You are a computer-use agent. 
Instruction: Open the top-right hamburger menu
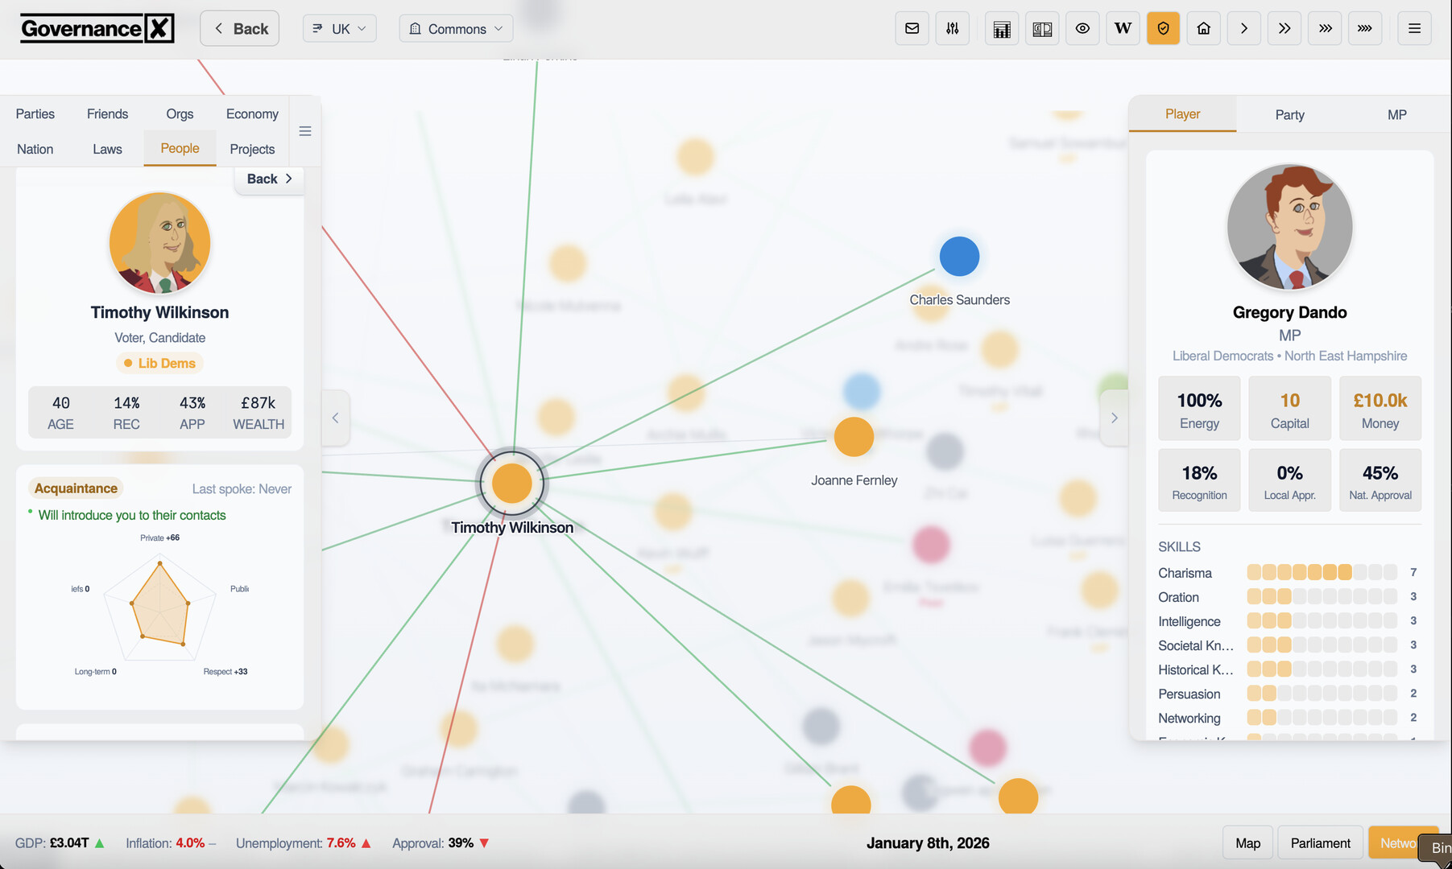point(1414,28)
